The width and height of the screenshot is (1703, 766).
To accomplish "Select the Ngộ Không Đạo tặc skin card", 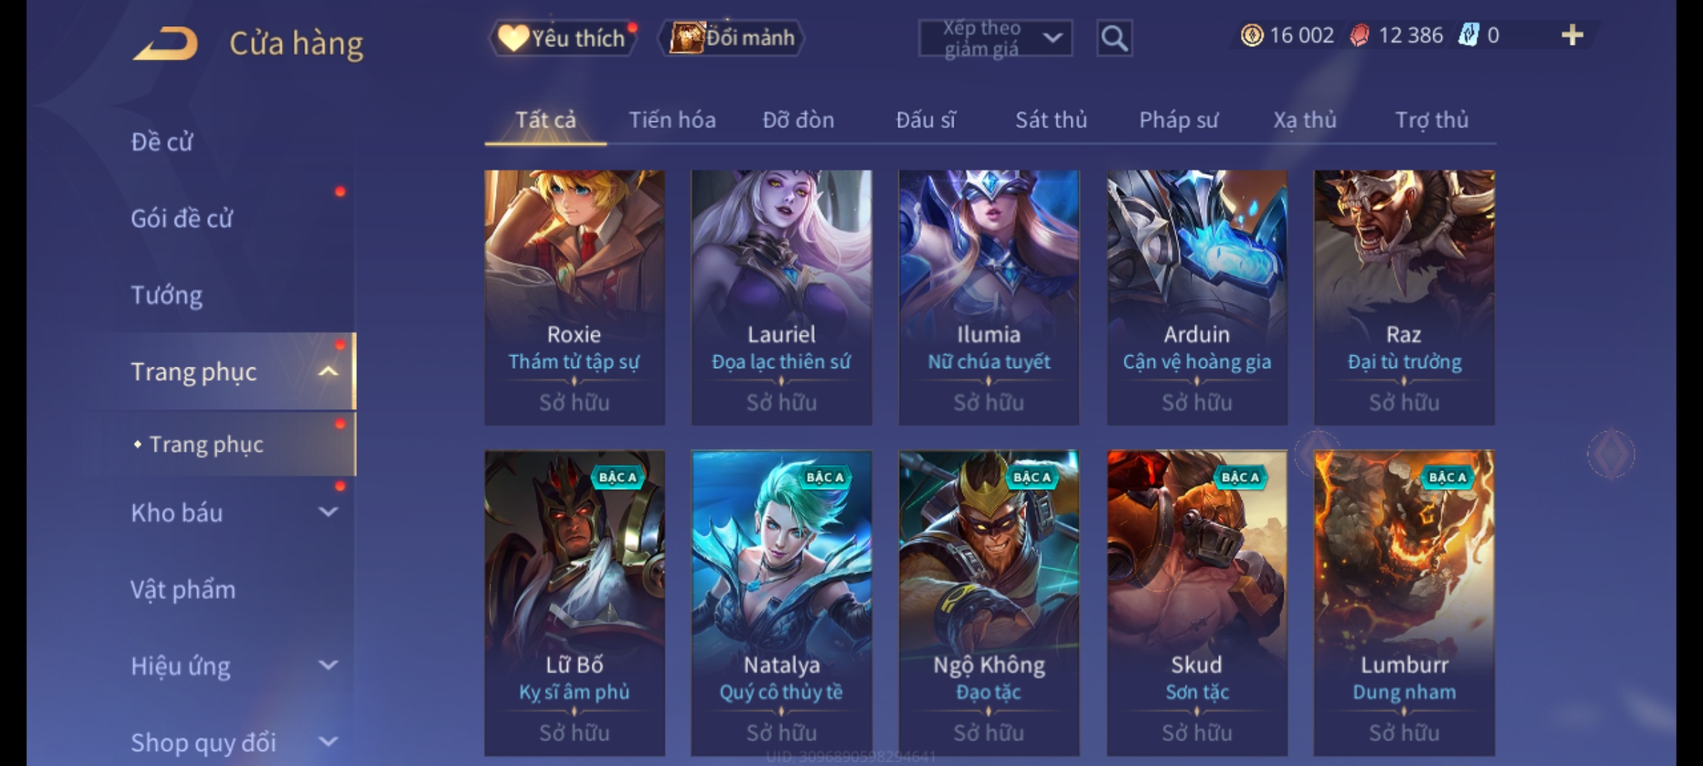I will [x=988, y=603].
